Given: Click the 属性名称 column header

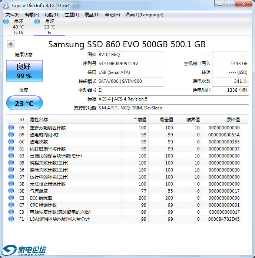Looking at the screenshot, I should [x=75, y=120].
